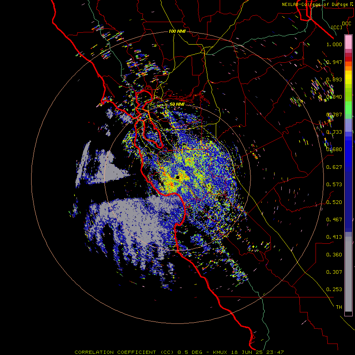Viewport: 355px width, 355px height.
Task: Click the pink top segment of the color bar
Action: (x=348, y=42)
